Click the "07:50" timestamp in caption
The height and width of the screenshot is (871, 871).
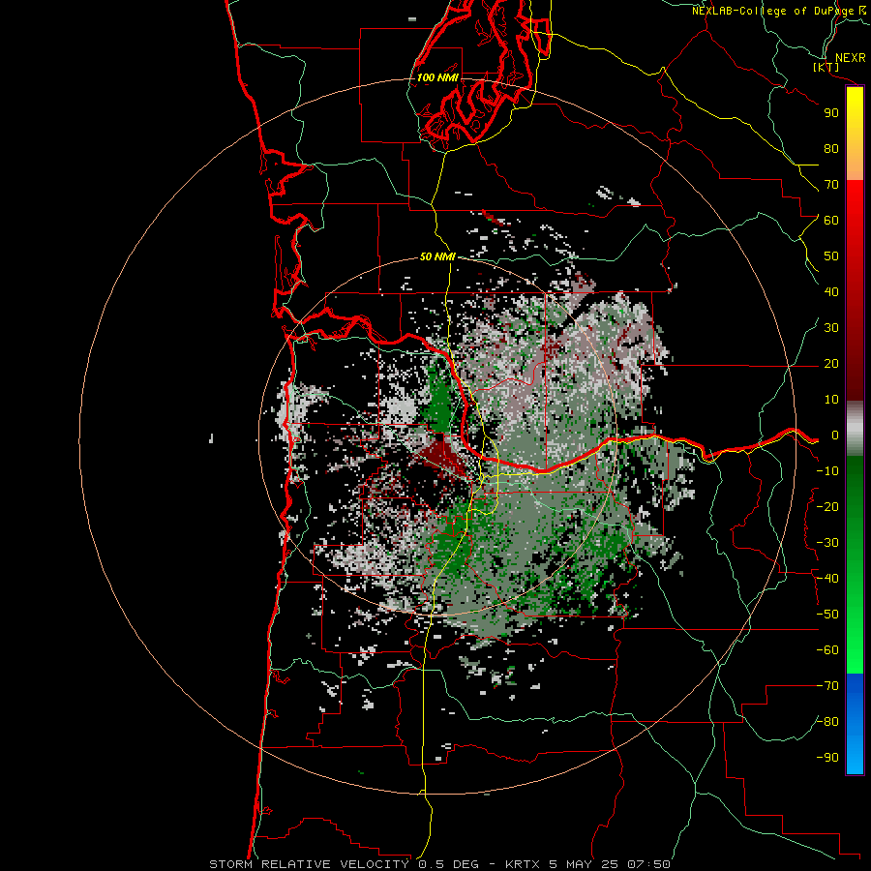(648, 864)
